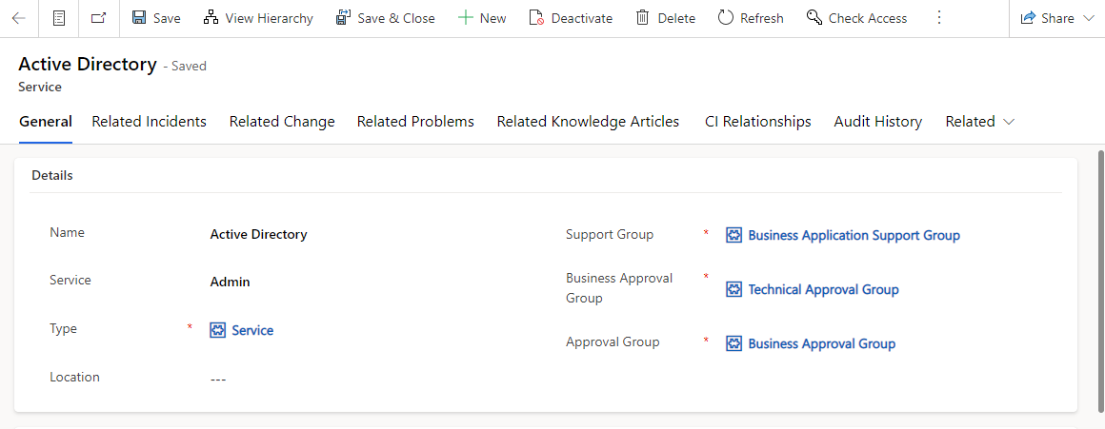This screenshot has height=429, width=1105.
Task: Click the back arrow icon
Action: 19,18
